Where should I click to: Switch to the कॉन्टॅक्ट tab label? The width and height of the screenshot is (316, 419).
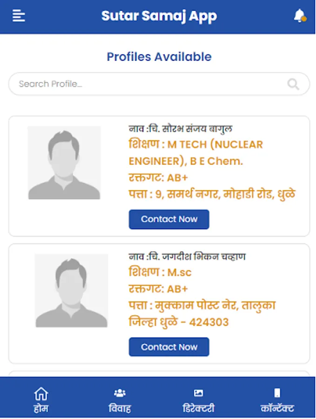(x=277, y=409)
